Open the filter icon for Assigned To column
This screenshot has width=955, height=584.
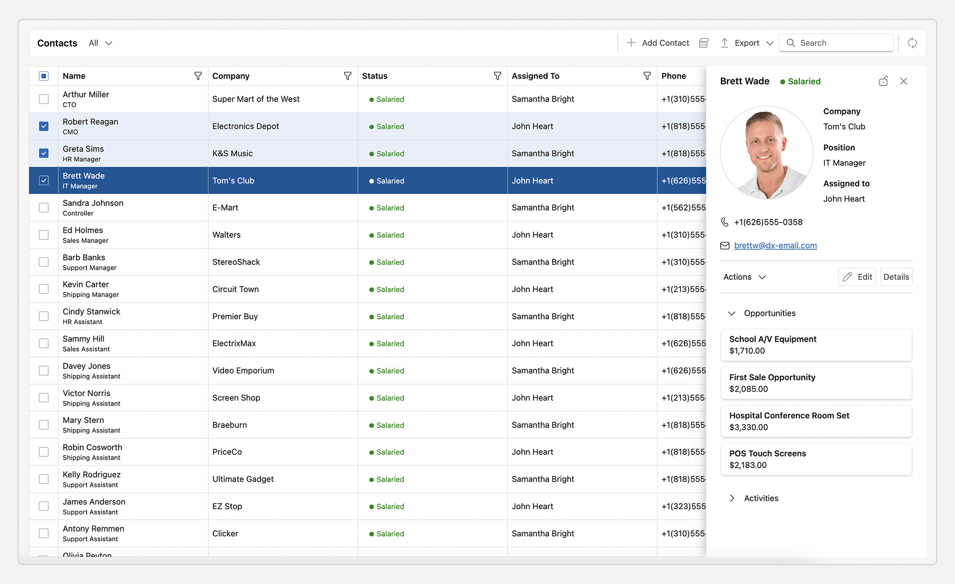pyautogui.click(x=647, y=76)
